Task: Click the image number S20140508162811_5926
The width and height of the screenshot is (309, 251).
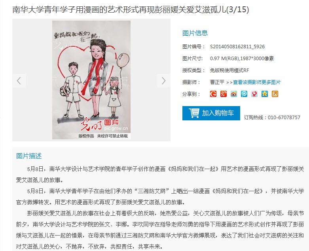Action: click(x=237, y=47)
